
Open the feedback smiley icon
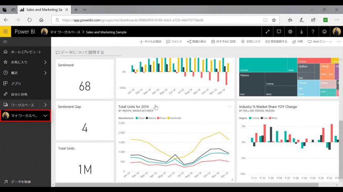click(x=325, y=31)
